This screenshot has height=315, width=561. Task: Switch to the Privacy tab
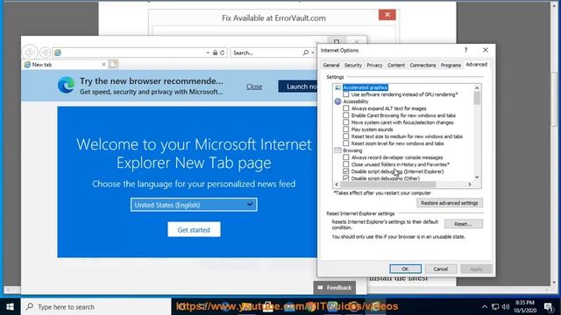(x=374, y=65)
